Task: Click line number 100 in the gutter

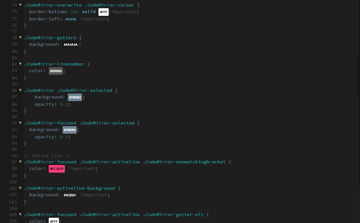Action: coord(13,182)
